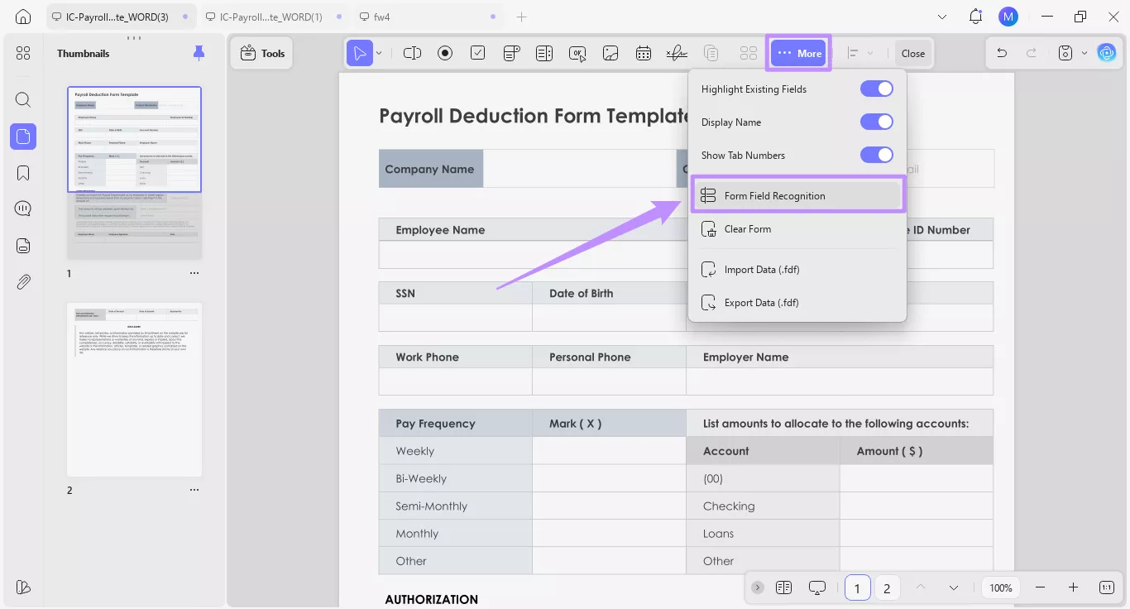Open the search panel in the sidebar
The image size is (1130, 609).
pyautogui.click(x=22, y=99)
